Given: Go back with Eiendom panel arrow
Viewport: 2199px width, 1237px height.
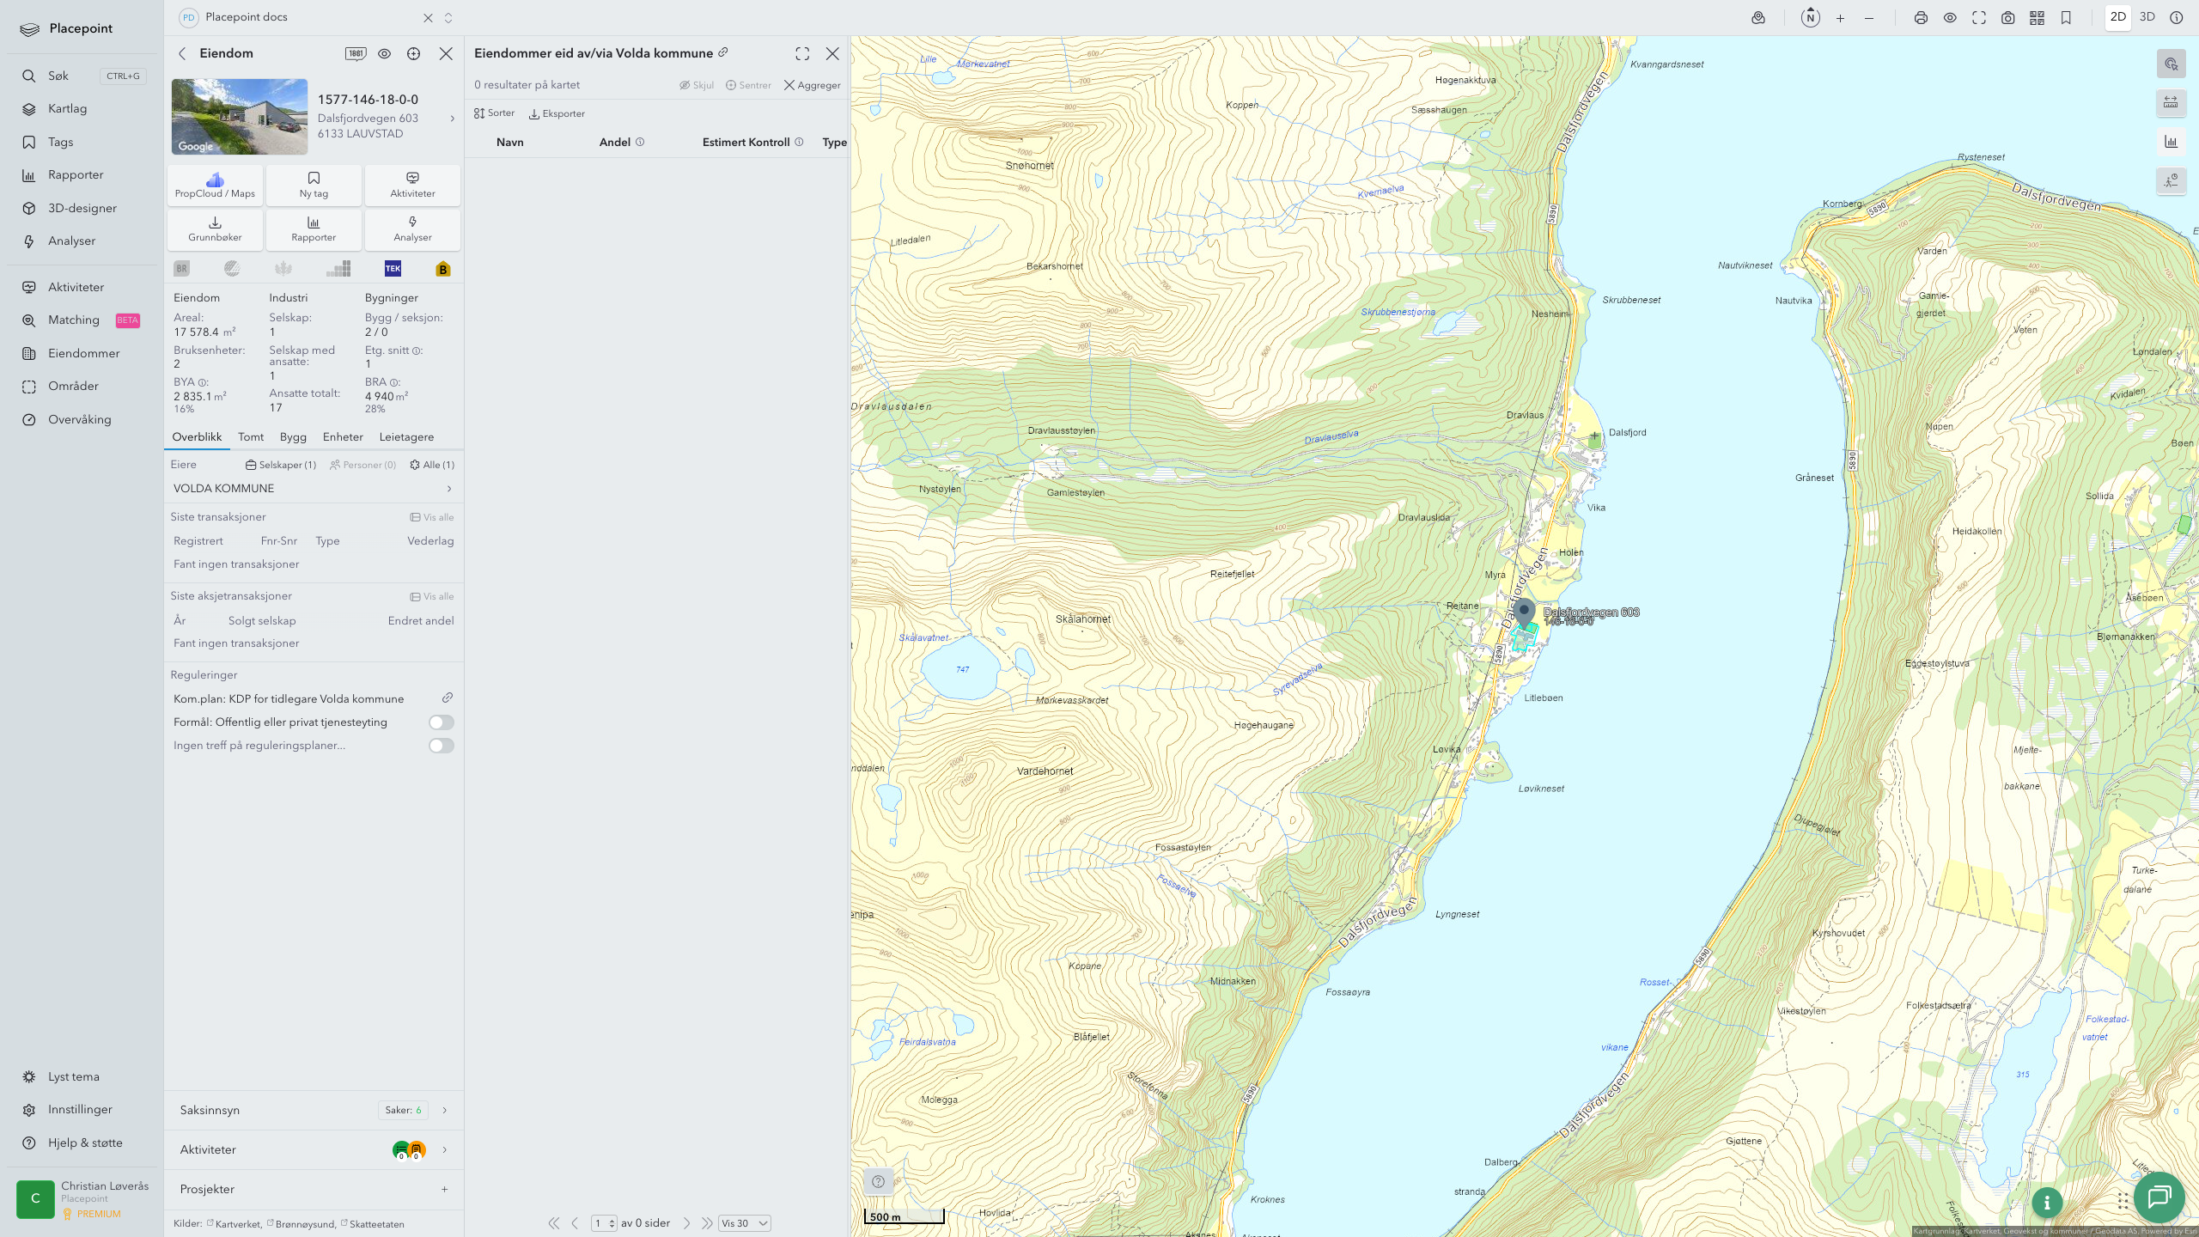Looking at the screenshot, I should (x=182, y=53).
